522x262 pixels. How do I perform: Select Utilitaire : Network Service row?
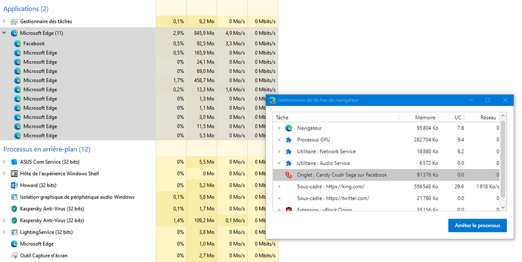tap(386, 151)
